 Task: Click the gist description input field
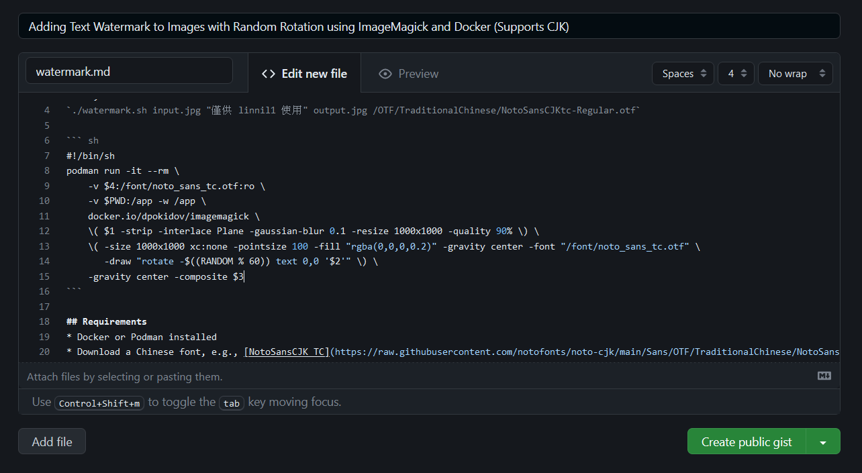[x=429, y=26]
